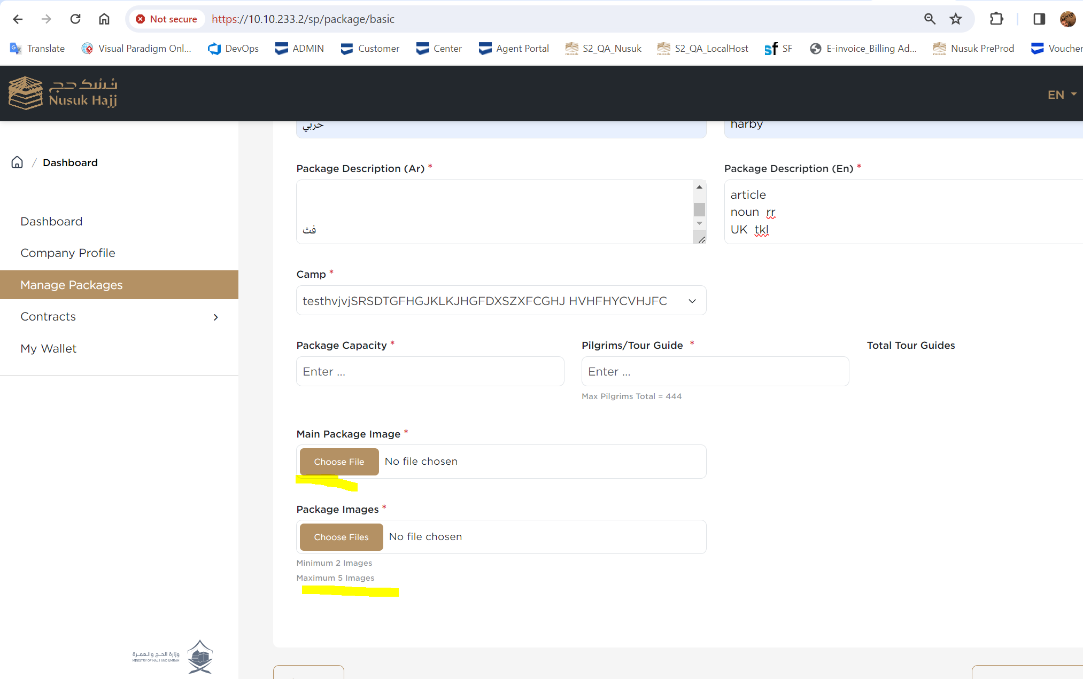The width and height of the screenshot is (1083, 679).
Task: Focus the Pilgrims/Tour Guide input field
Action: [x=715, y=372]
